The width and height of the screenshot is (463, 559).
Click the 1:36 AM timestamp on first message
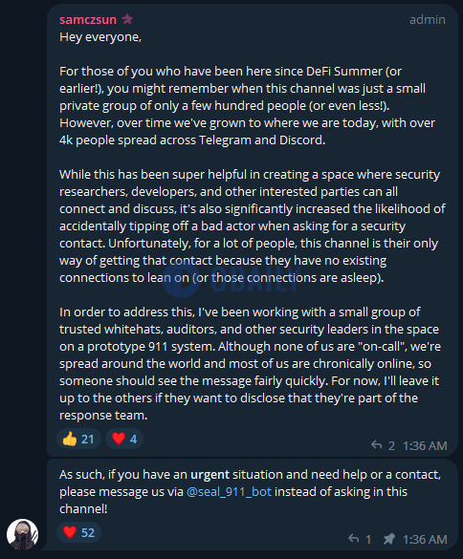click(x=425, y=445)
